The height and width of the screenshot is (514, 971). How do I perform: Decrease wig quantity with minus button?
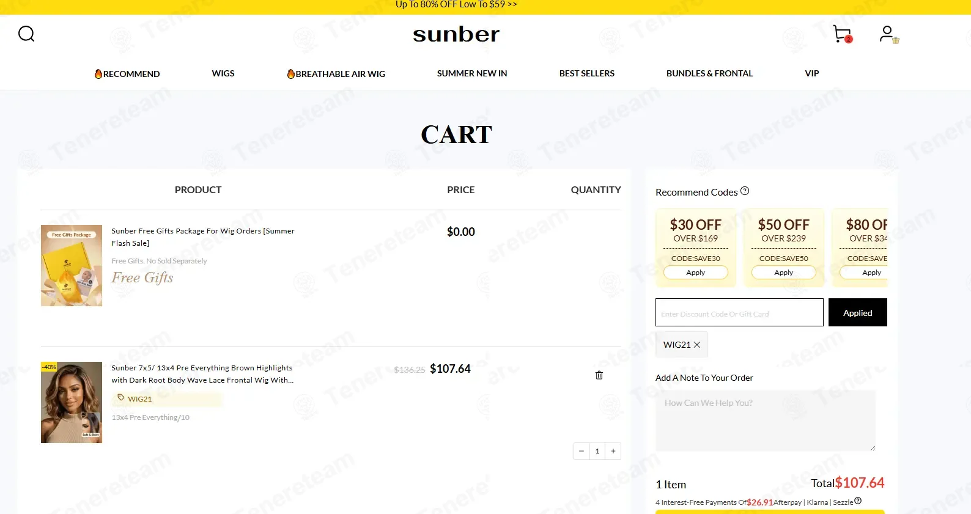[x=581, y=451]
